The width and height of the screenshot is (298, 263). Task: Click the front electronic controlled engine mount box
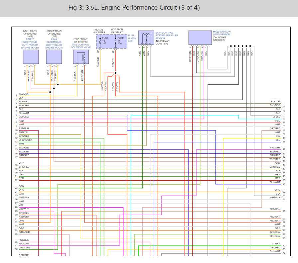[31, 57]
